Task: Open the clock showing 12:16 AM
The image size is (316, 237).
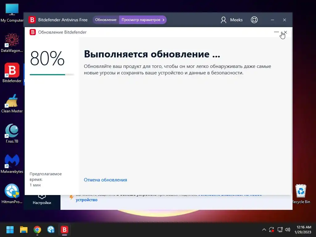Action: click(x=303, y=230)
